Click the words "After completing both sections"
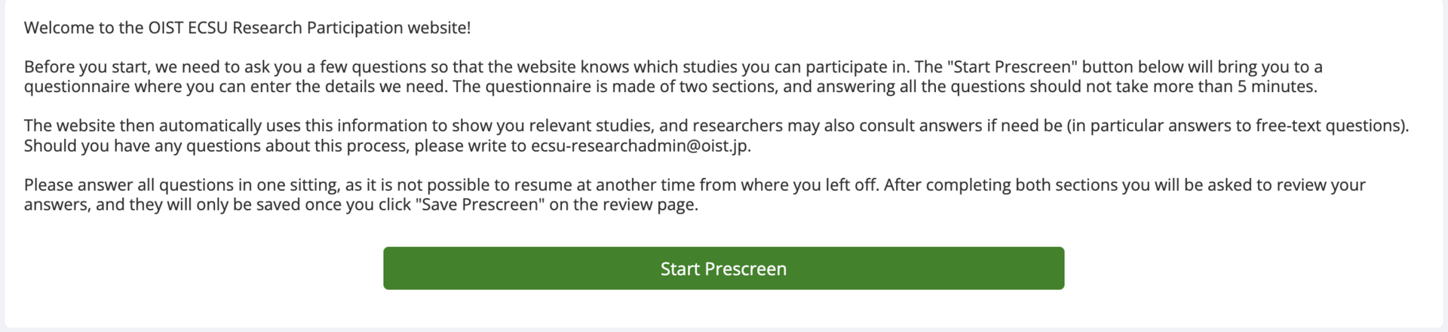Image resolution: width=1448 pixels, height=332 pixels. 997,186
